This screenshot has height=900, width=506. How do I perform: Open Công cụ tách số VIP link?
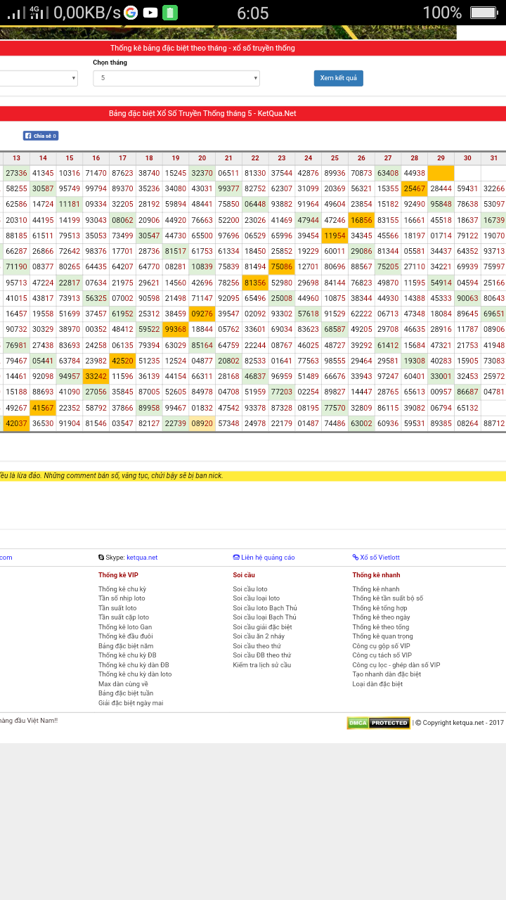[382, 655]
